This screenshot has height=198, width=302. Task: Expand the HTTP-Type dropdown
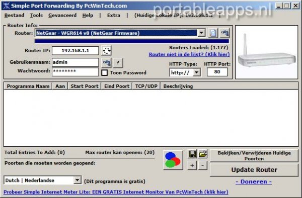[197, 72]
